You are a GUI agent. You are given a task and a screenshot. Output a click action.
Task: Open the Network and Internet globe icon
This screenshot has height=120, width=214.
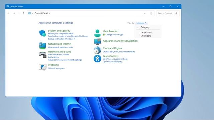coord(42,45)
